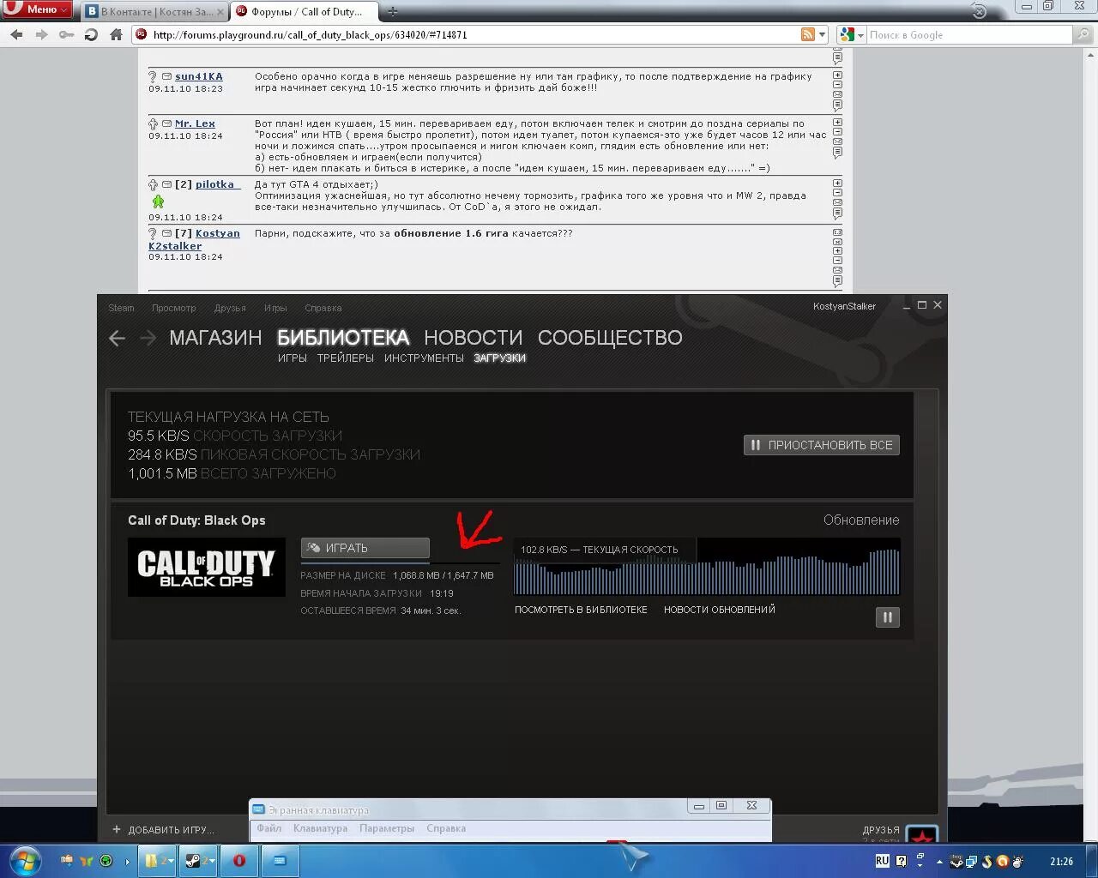1098x878 pixels.
Task: Open the Google search engine selector
Action: pyautogui.click(x=851, y=34)
